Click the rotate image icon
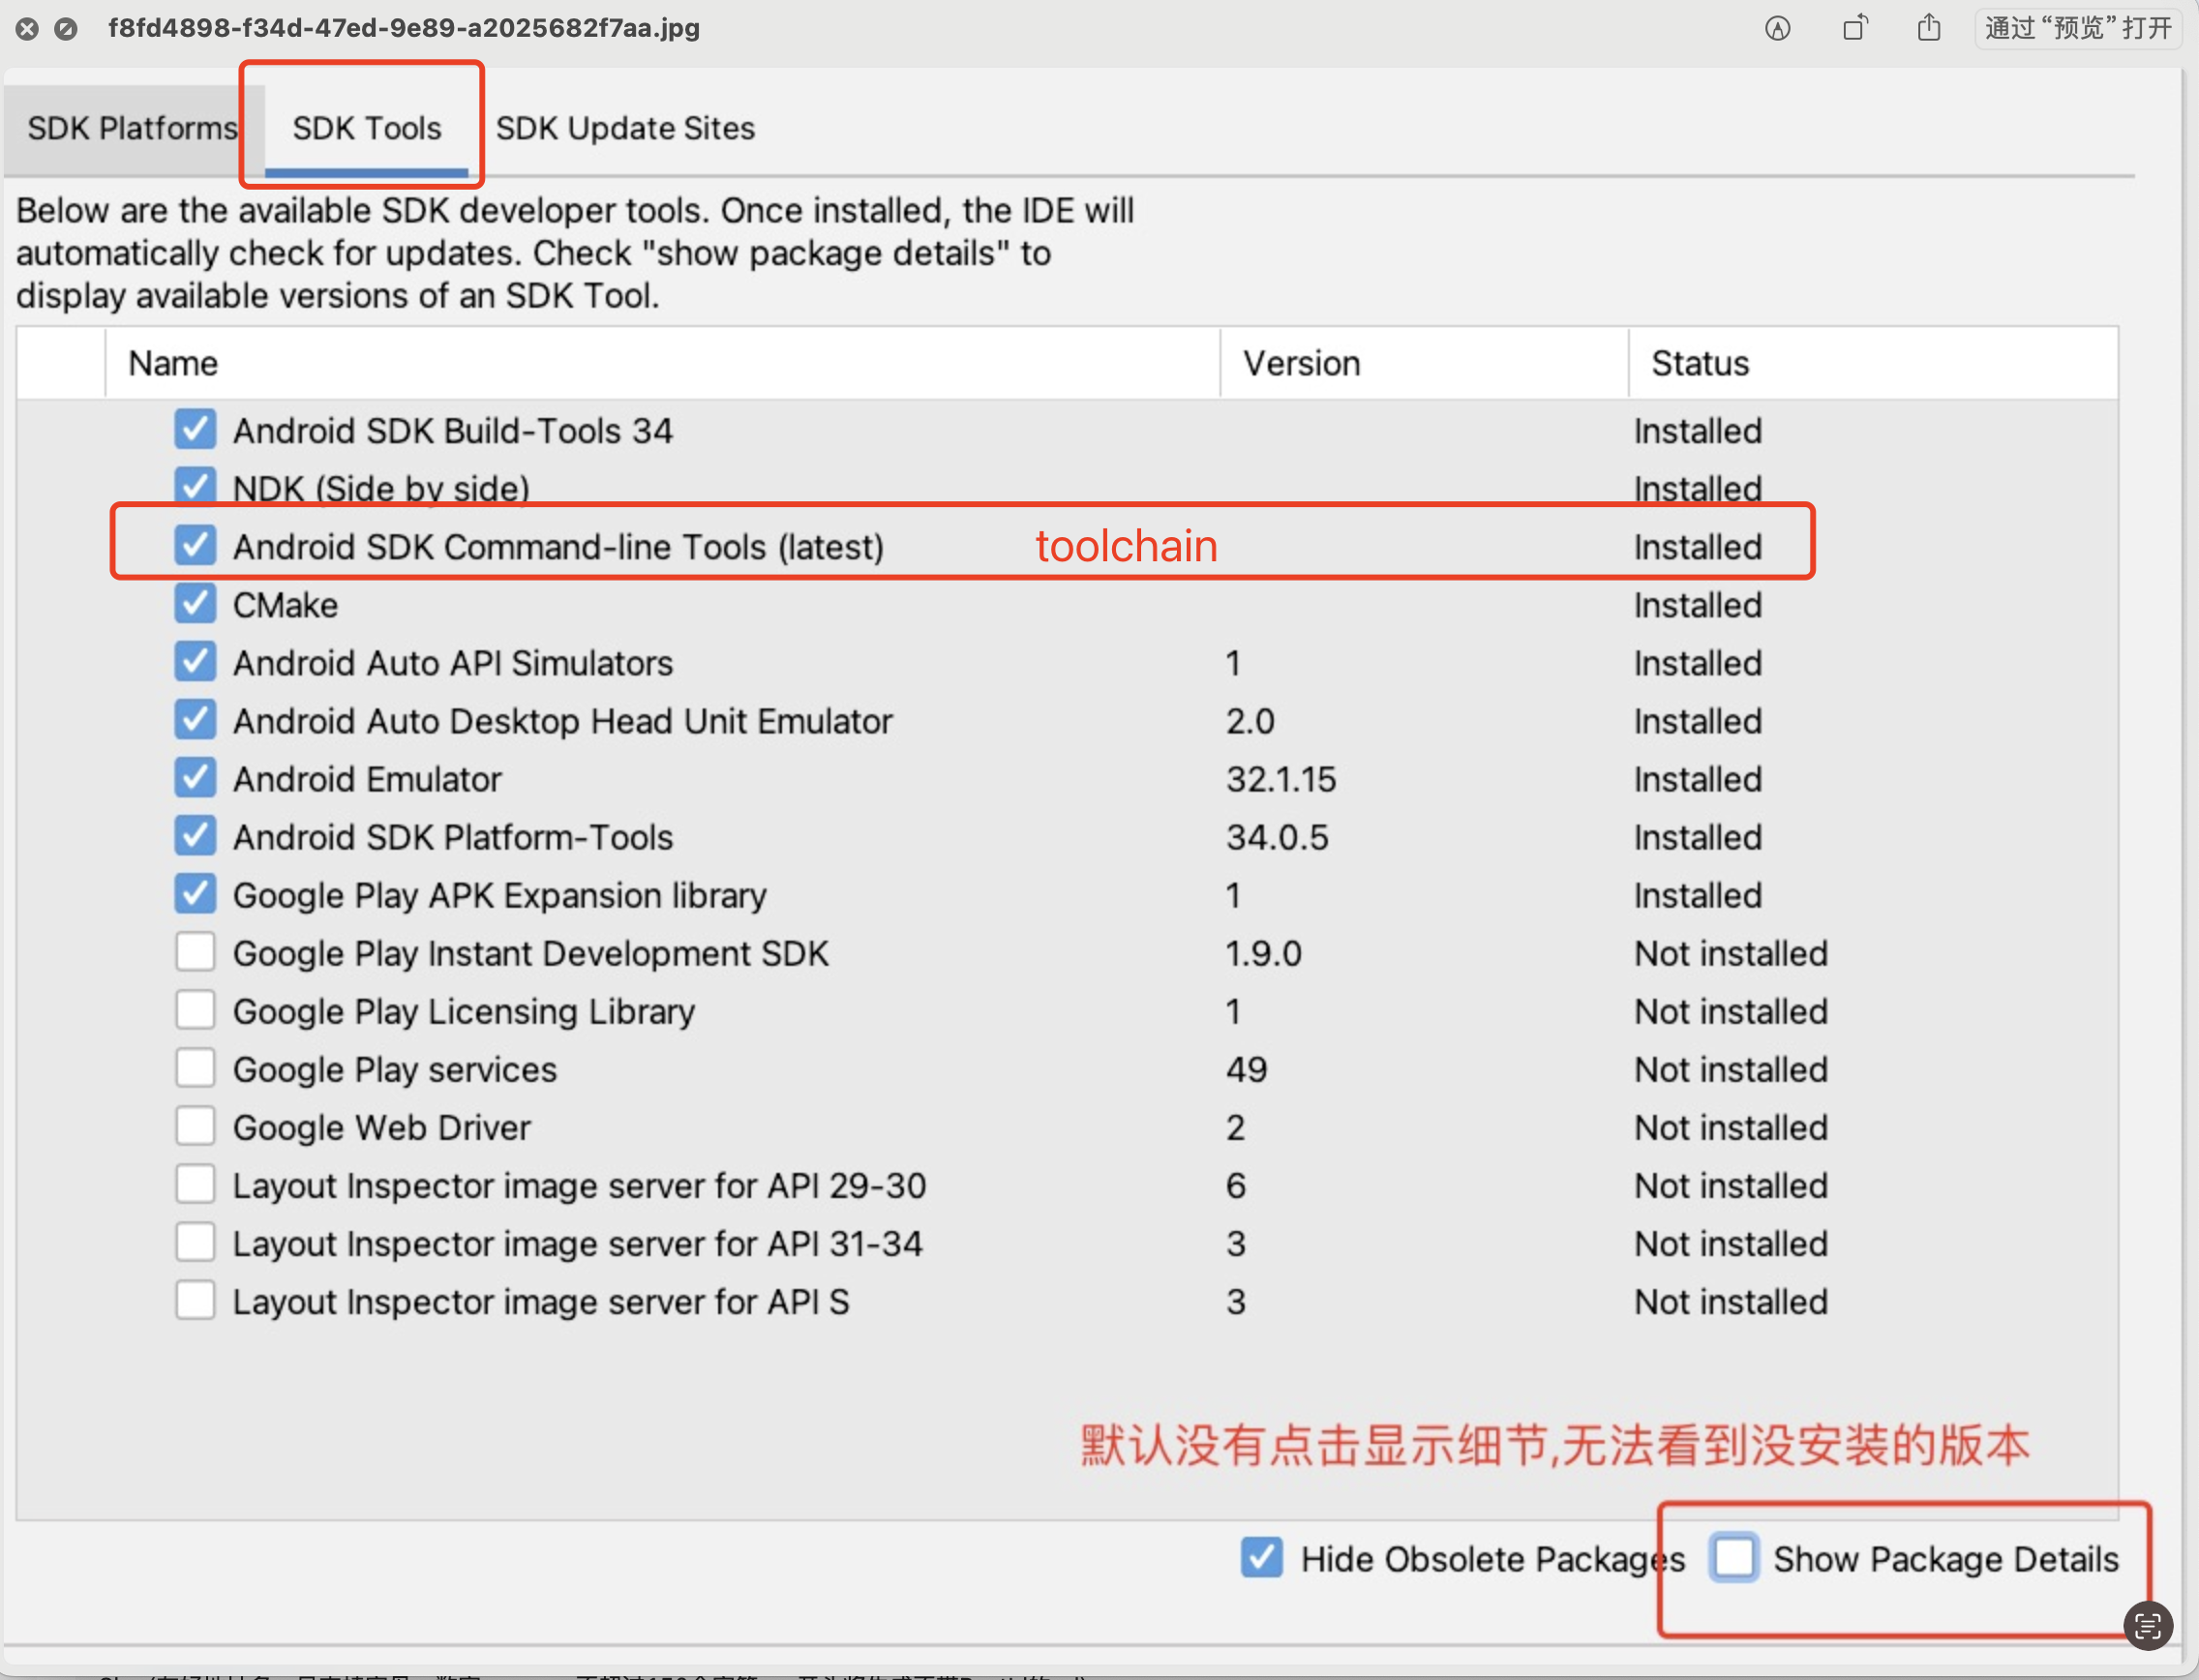Viewport: 2199px width, 1680px height. [1854, 28]
